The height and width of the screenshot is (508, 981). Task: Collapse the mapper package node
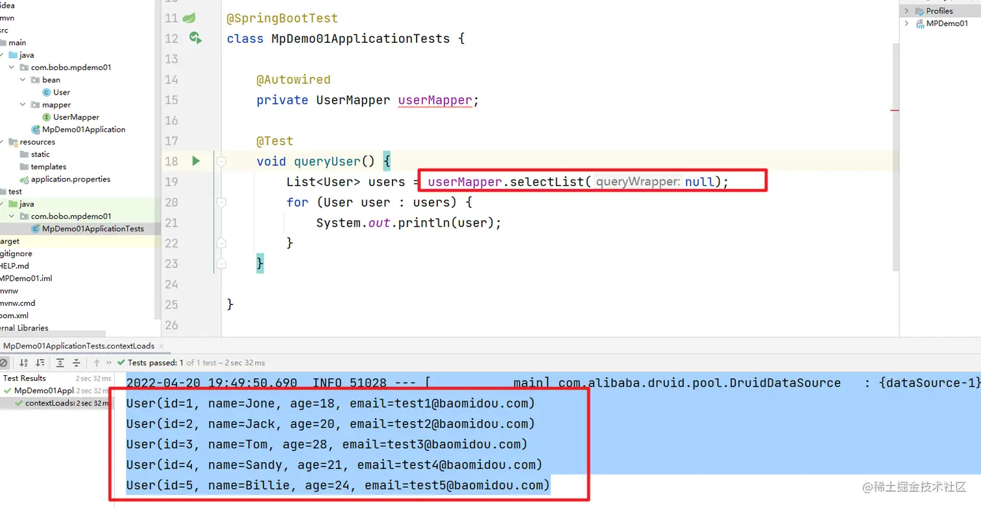(23, 104)
